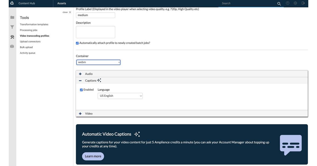
Task: Click sparkle icon beside Automatic Video Captions
Action: (137, 134)
